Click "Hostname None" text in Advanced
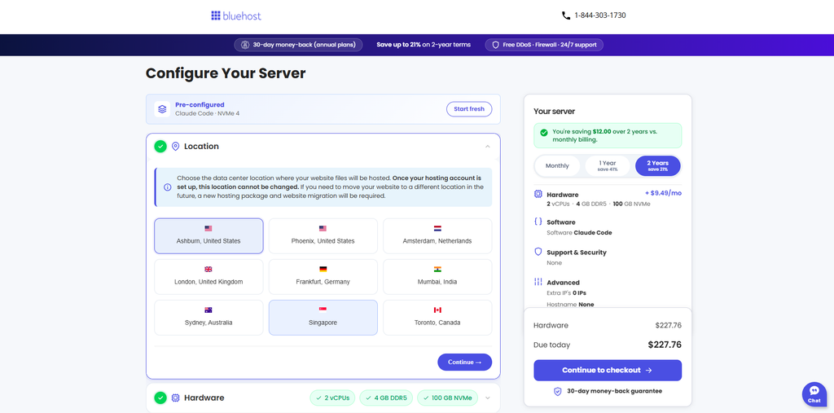 570,305
